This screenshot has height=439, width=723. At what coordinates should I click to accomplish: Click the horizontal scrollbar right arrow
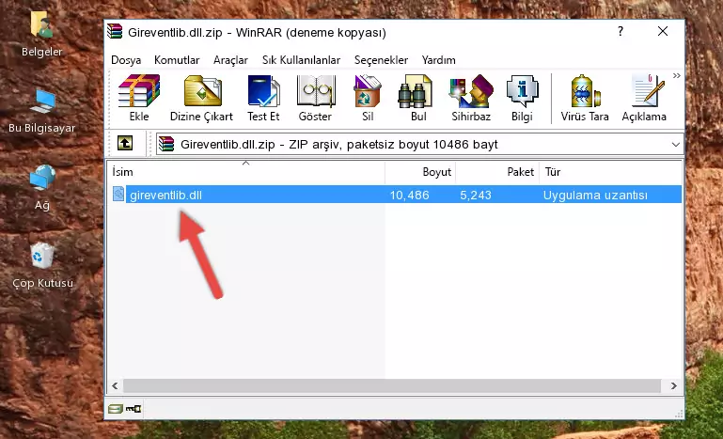674,385
